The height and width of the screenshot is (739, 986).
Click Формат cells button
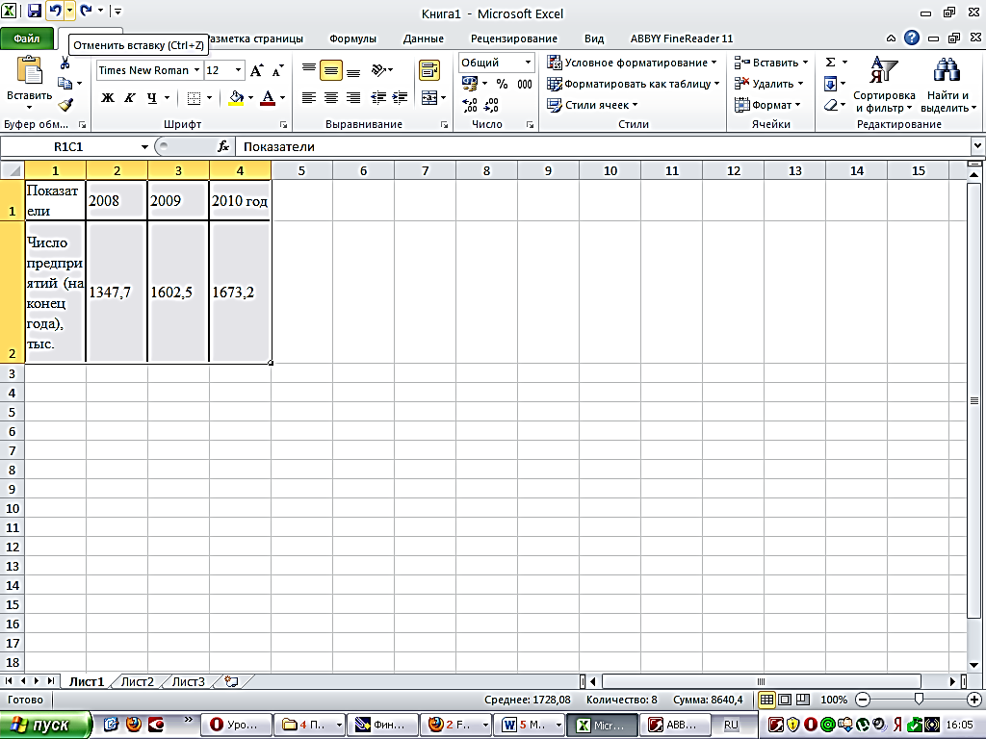tap(767, 105)
